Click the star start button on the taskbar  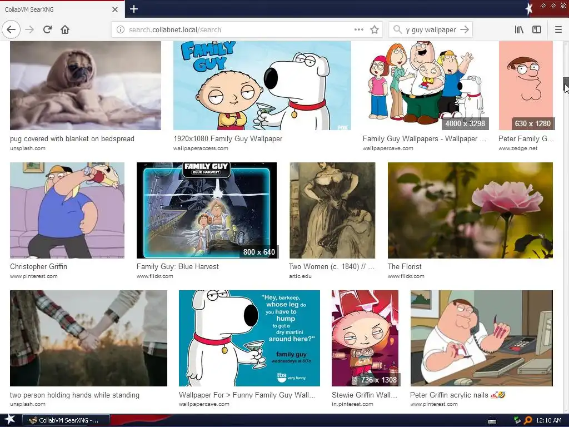pos(9,420)
